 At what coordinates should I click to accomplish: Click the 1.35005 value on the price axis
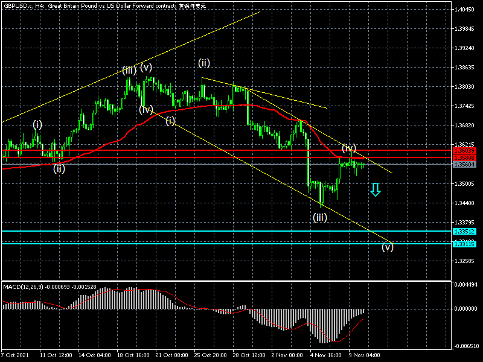tap(464, 184)
